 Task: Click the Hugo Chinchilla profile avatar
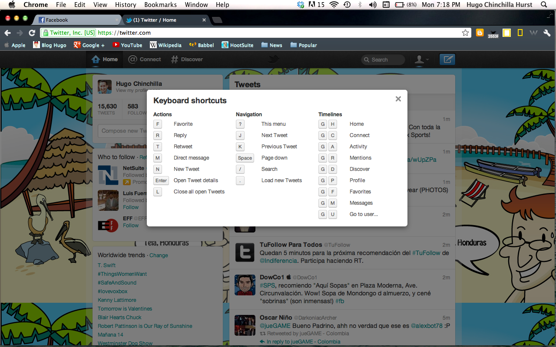coord(105,87)
